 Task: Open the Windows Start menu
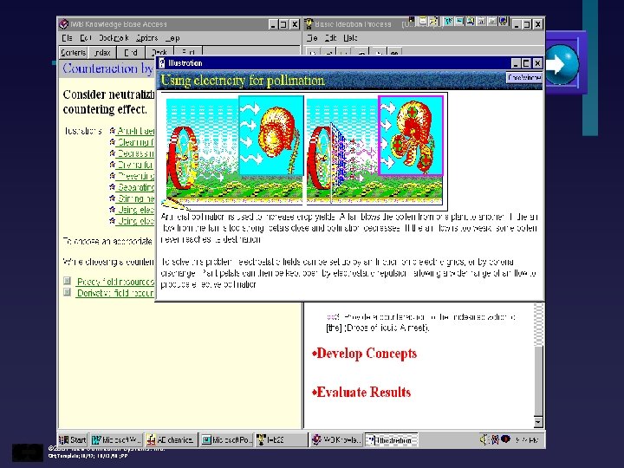pos(73,439)
